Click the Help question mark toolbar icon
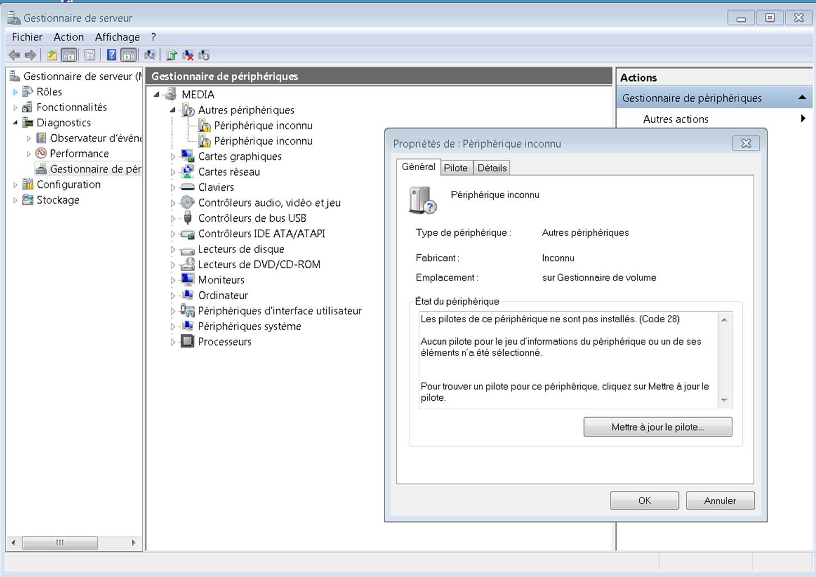 112,55
